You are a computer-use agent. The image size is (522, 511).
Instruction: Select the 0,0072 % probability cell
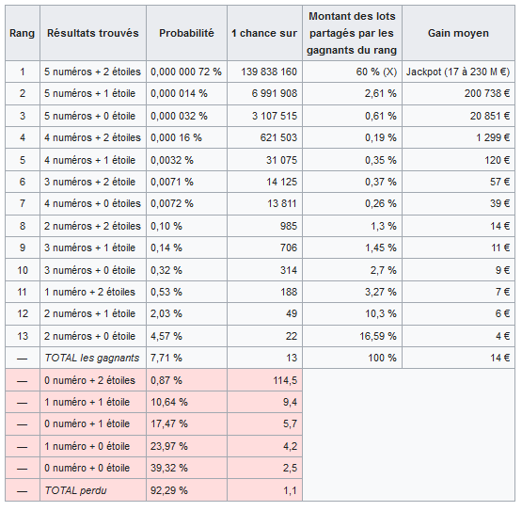pyautogui.click(x=186, y=203)
